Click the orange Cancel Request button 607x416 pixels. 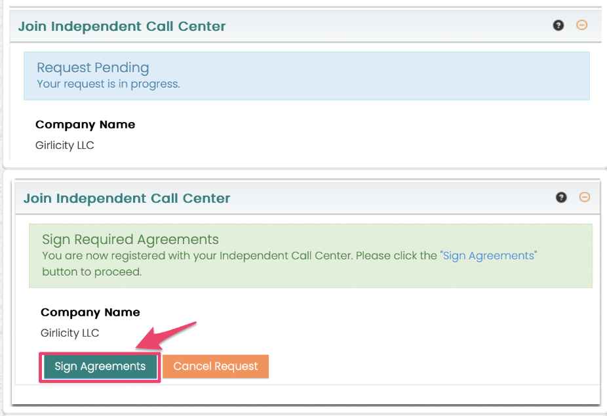pyautogui.click(x=216, y=366)
